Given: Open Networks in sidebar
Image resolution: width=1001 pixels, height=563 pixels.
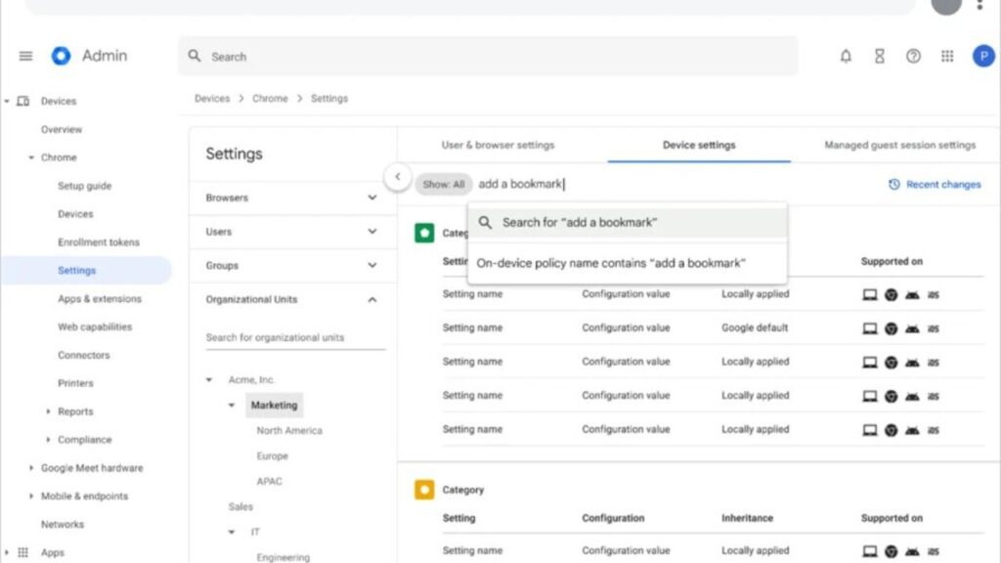Looking at the screenshot, I should click(62, 524).
